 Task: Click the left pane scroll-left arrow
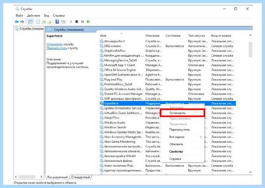pos(16,177)
